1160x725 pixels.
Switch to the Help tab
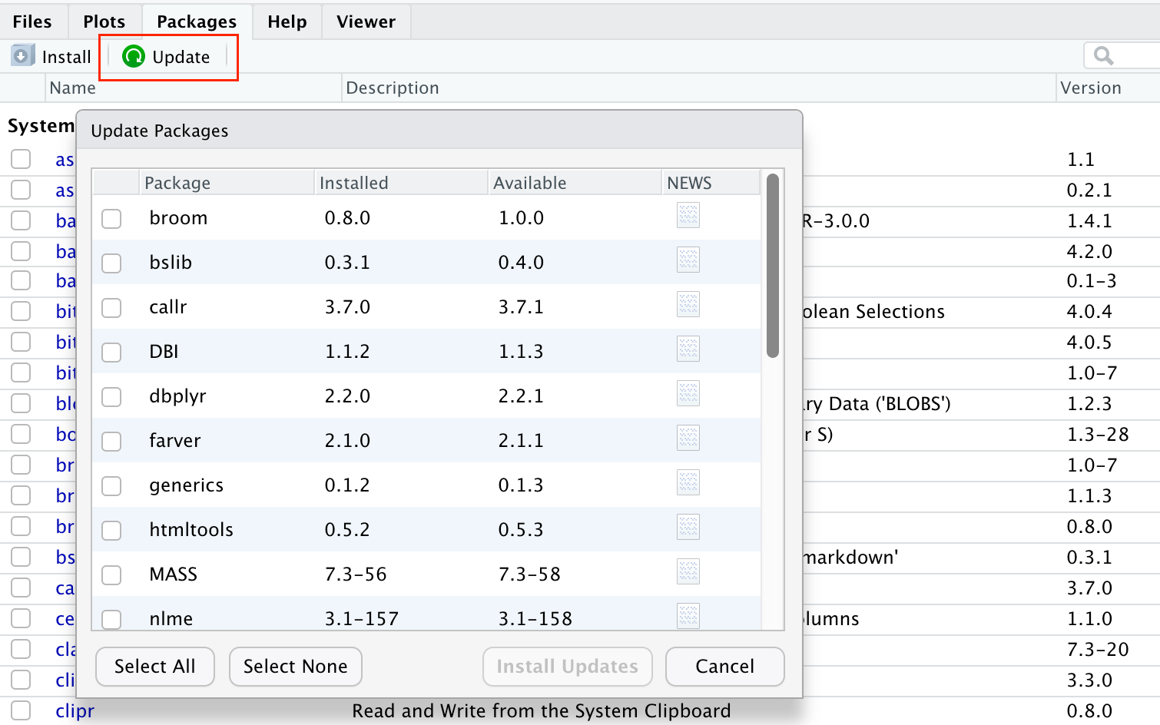click(287, 22)
